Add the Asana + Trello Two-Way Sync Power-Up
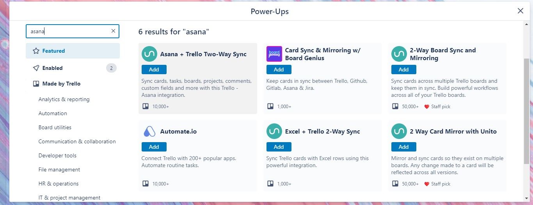The width and height of the screenshot is (533, 205). click(x=154, y=70)
